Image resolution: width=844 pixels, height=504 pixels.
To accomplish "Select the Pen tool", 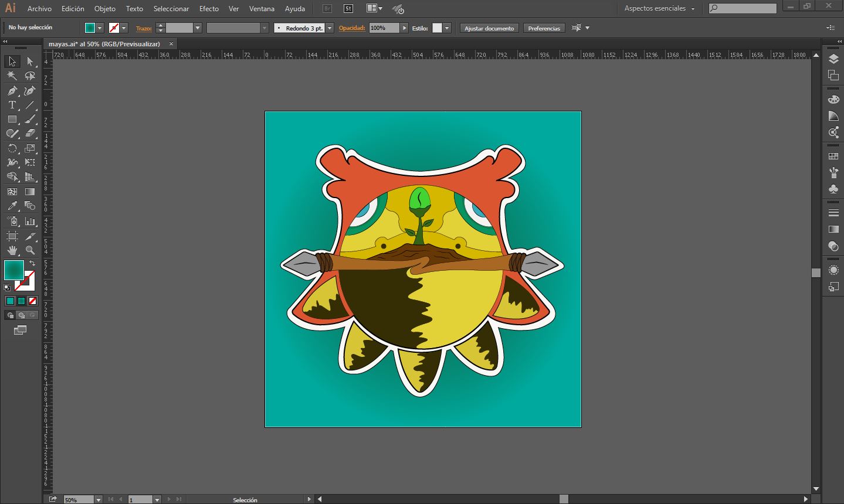I will [12, 91].
